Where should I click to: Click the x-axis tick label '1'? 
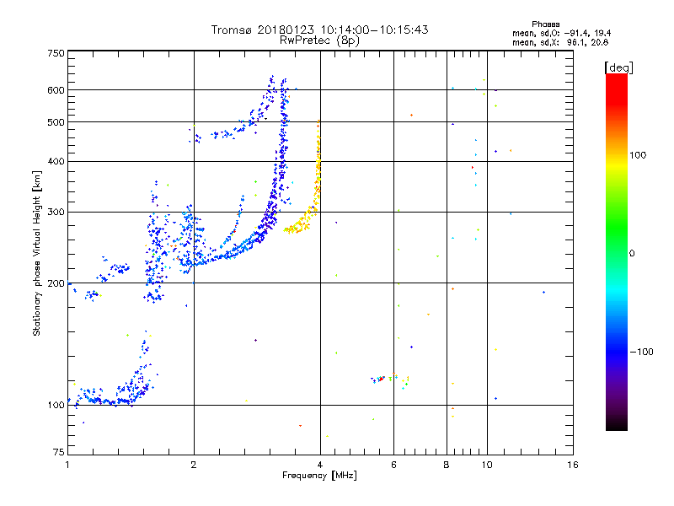67,465
